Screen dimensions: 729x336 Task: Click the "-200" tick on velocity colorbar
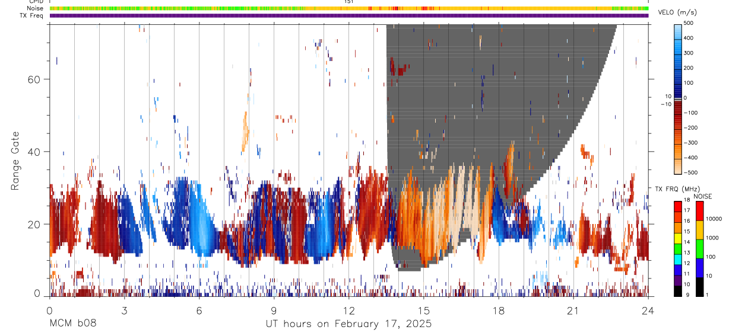coord(690,127)
